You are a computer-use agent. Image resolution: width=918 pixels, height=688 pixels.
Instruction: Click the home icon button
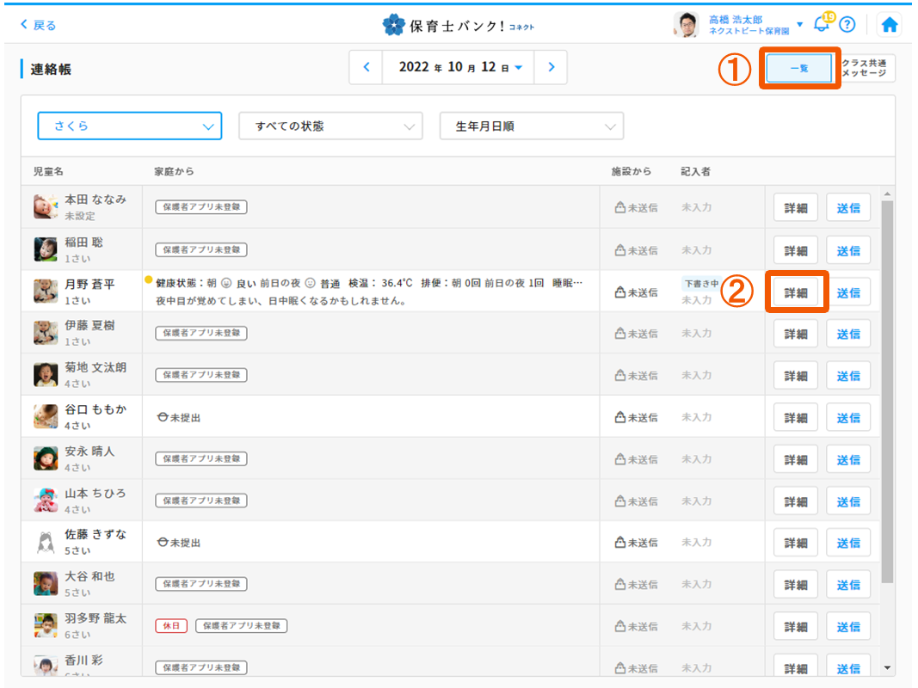[890, 25]
